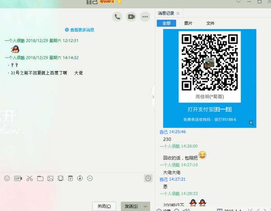Click chat header 一个人很酷 2018/12/29 14:14:32
The height and width of the screenshot is (211, 271).
42,58
